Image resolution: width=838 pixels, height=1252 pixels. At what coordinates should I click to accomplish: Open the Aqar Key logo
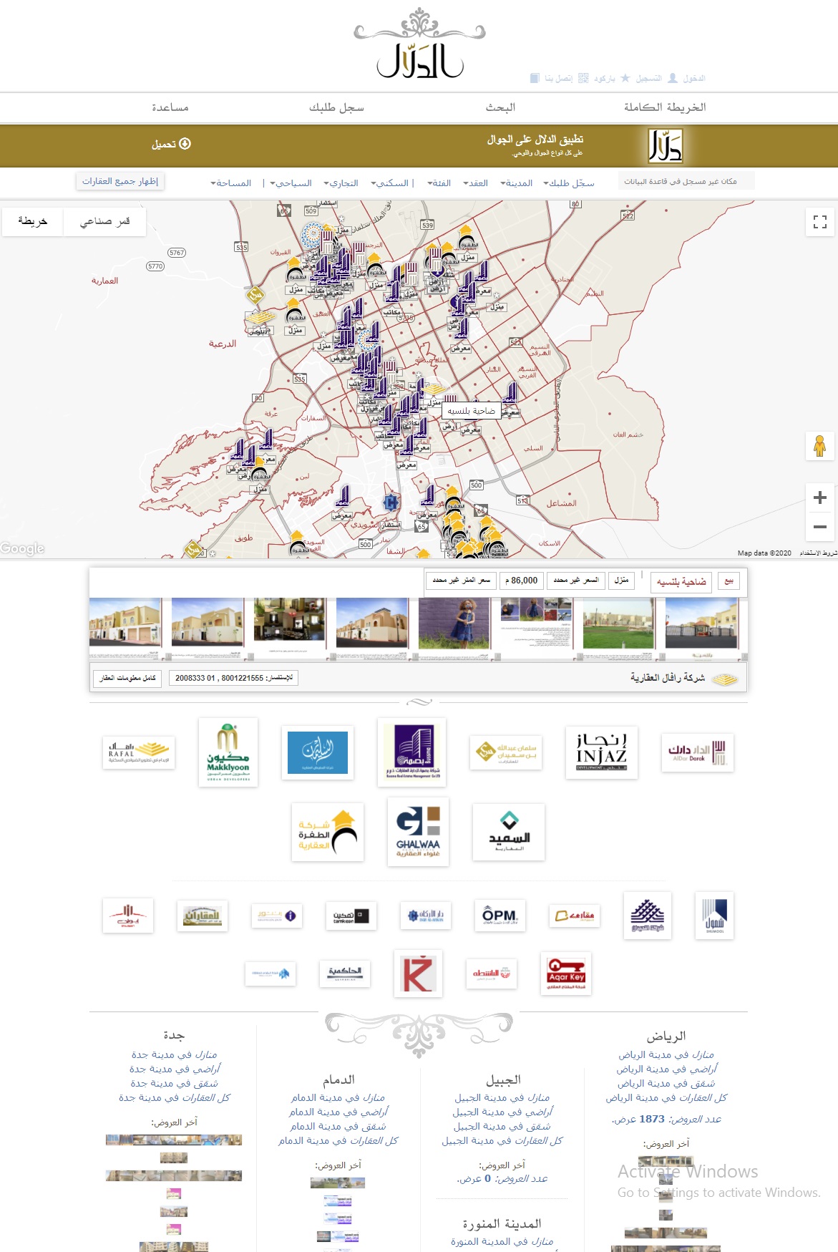click(565, 974)
